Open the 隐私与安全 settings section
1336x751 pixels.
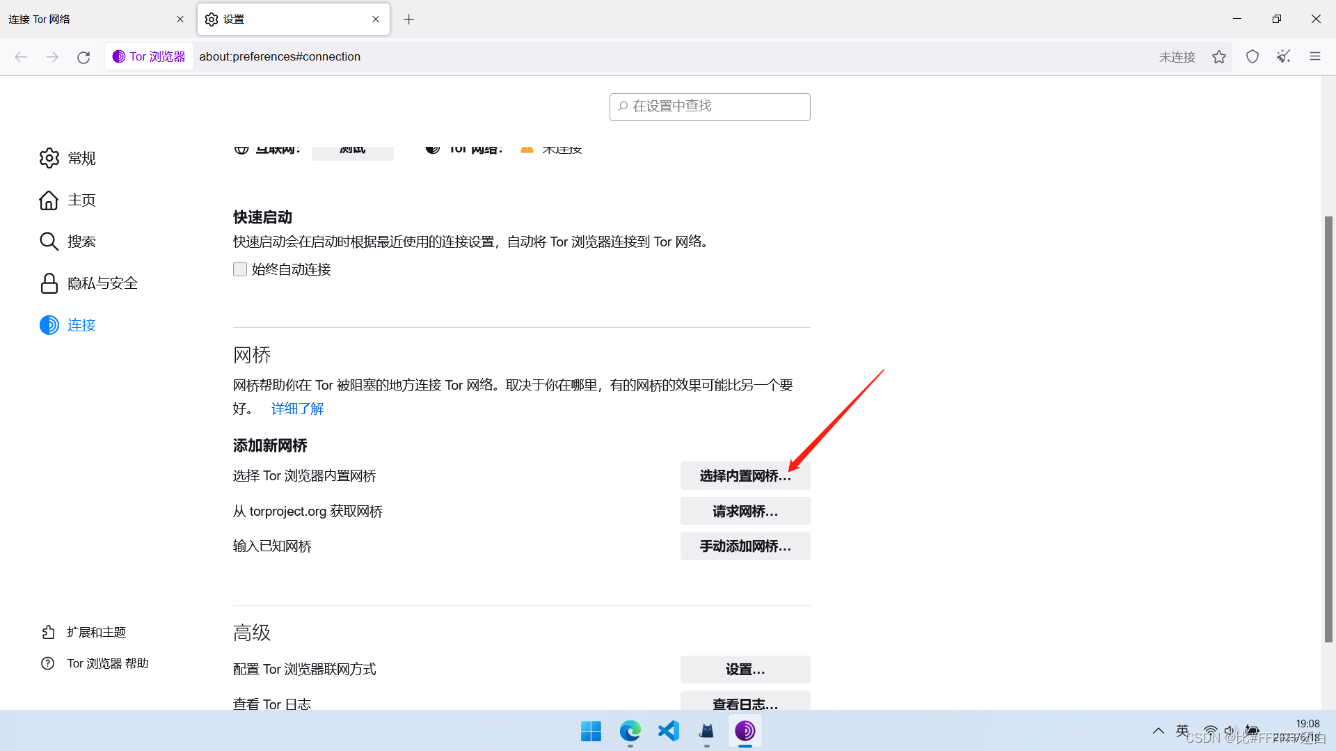102,283
